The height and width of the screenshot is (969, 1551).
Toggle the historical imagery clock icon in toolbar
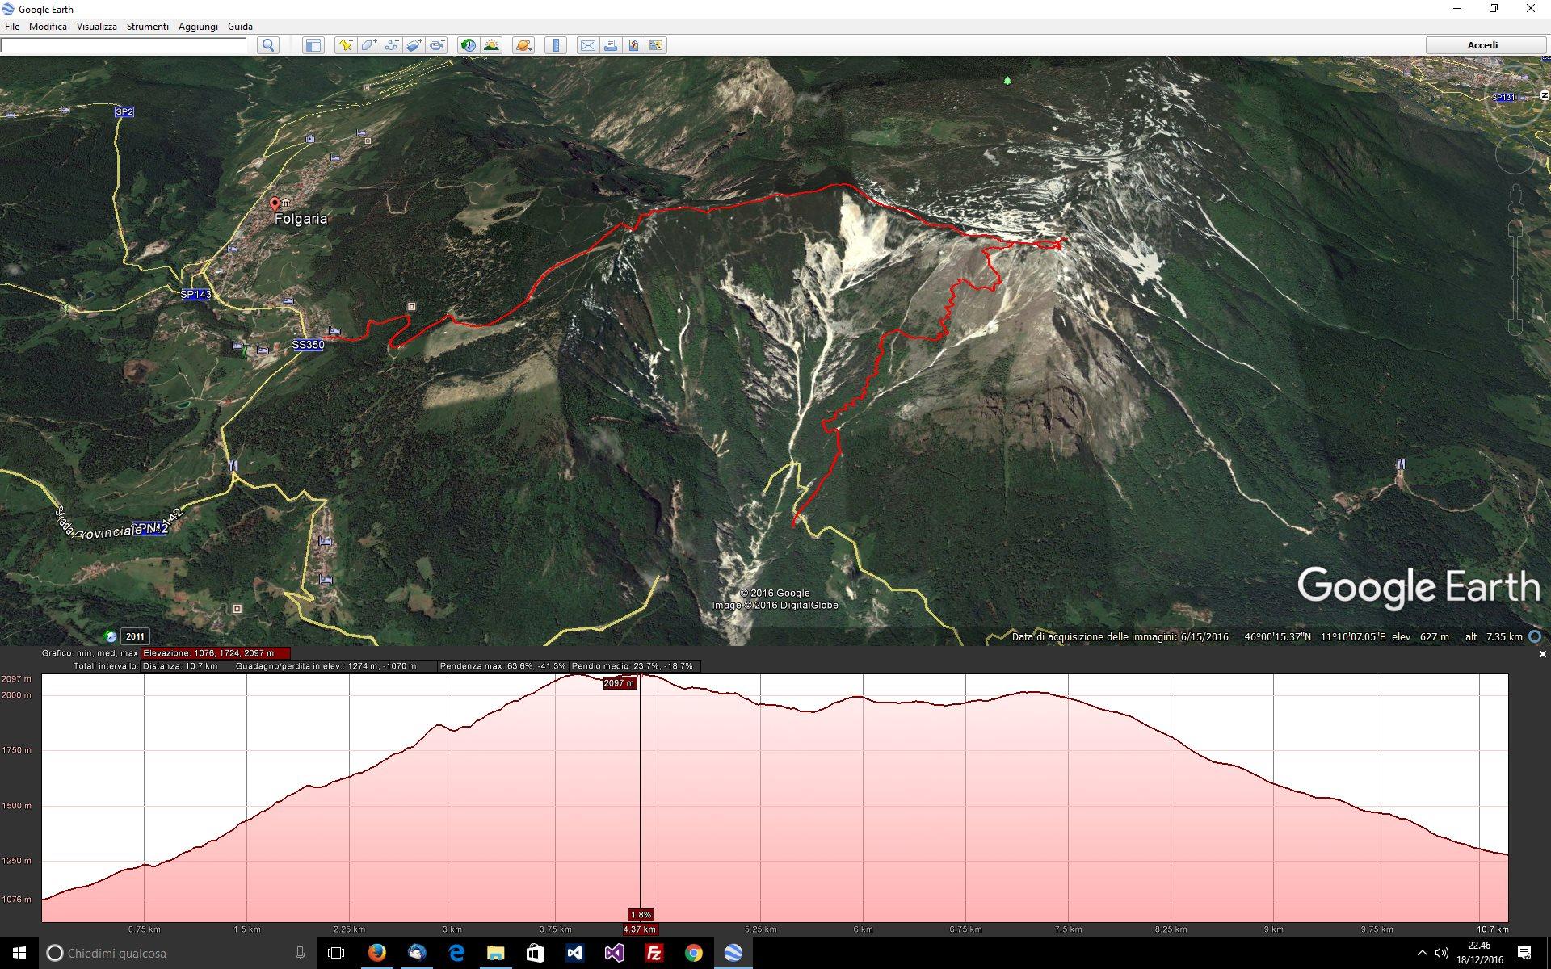point(469,45)
